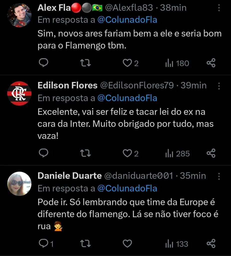Share Daniele Duarte's tweet
The width and height of the screenshot is (231, 256).
pyautogui.click(x=211, y=244)
